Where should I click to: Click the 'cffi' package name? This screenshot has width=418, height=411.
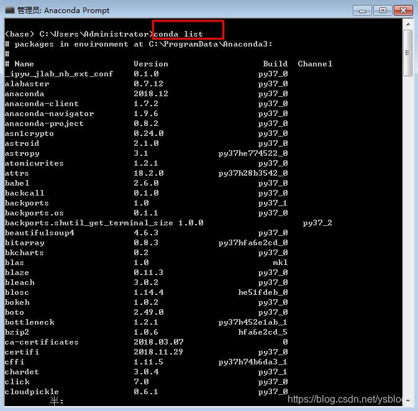pos(14,362)
